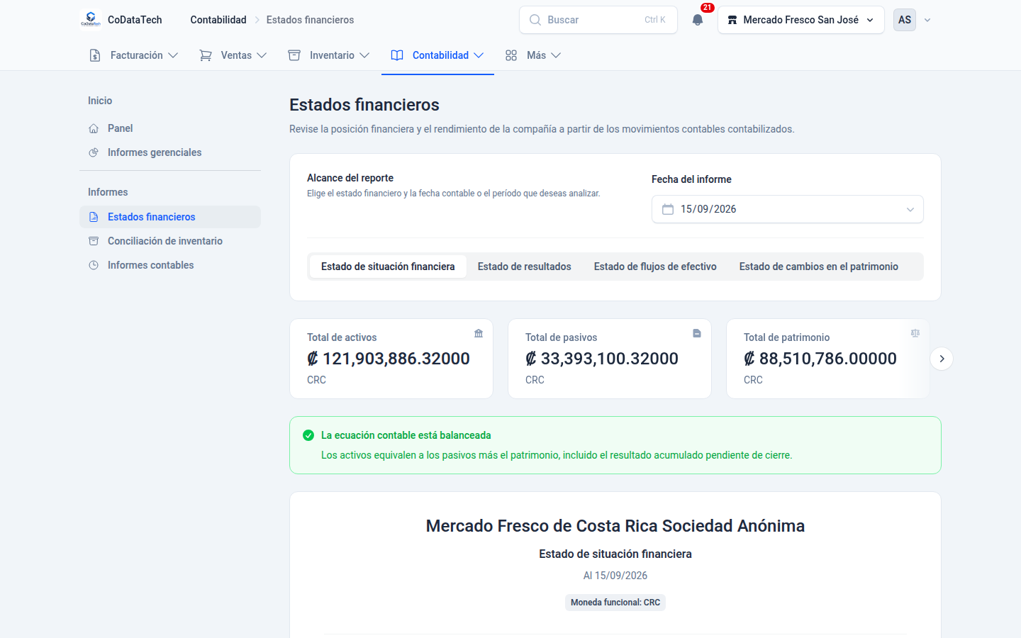Click the Más grid icon
The image size is (1021, 638).
[511, 55]
